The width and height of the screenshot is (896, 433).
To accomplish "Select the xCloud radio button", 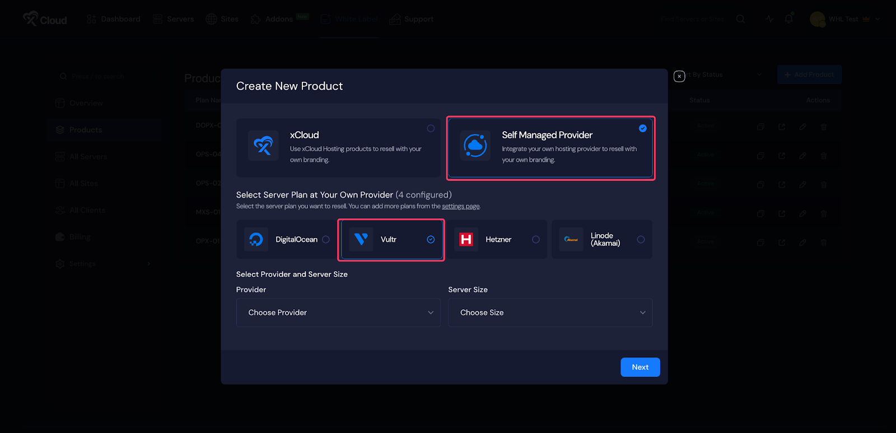I will pyautogui.click(x=431, y=128).
